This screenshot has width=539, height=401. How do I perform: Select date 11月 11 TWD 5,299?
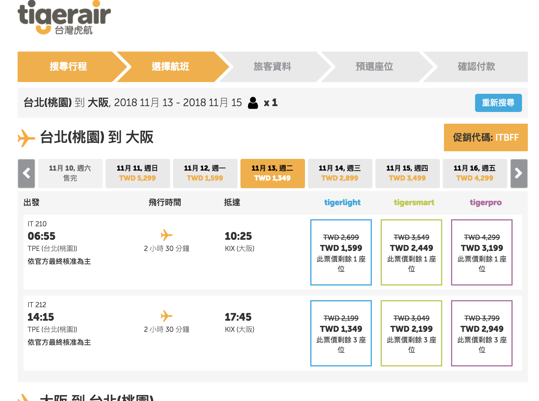[x=138, y=174]
